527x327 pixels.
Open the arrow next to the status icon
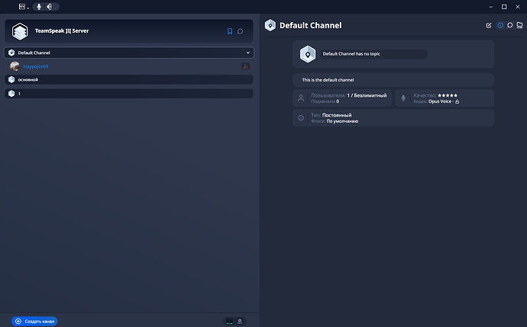coord(28,8)
